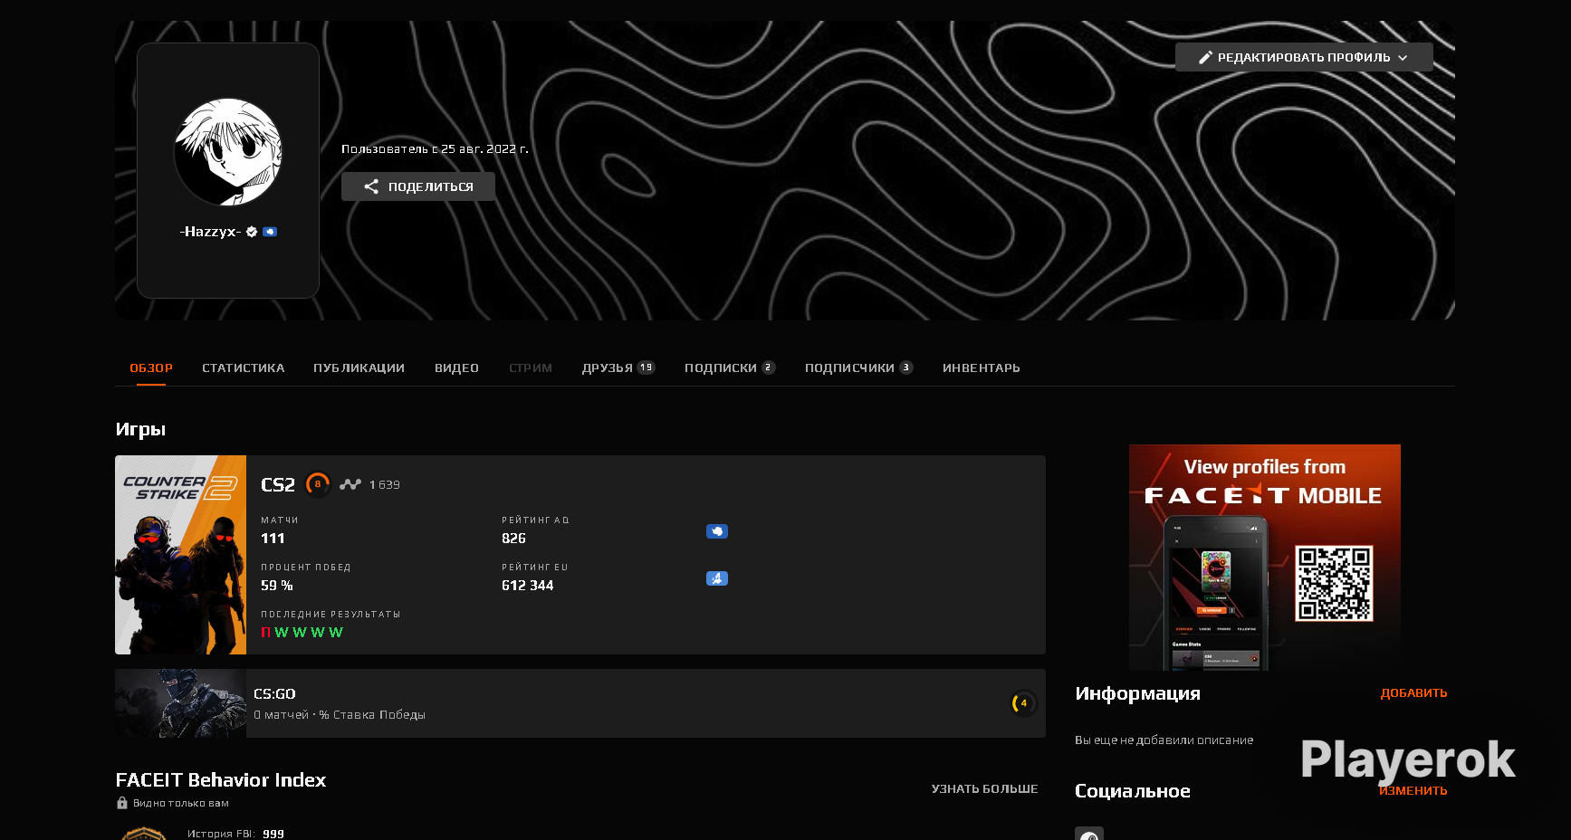Click the share icon in ПОДЕЛИТЬСЯ button

(371, 186)
